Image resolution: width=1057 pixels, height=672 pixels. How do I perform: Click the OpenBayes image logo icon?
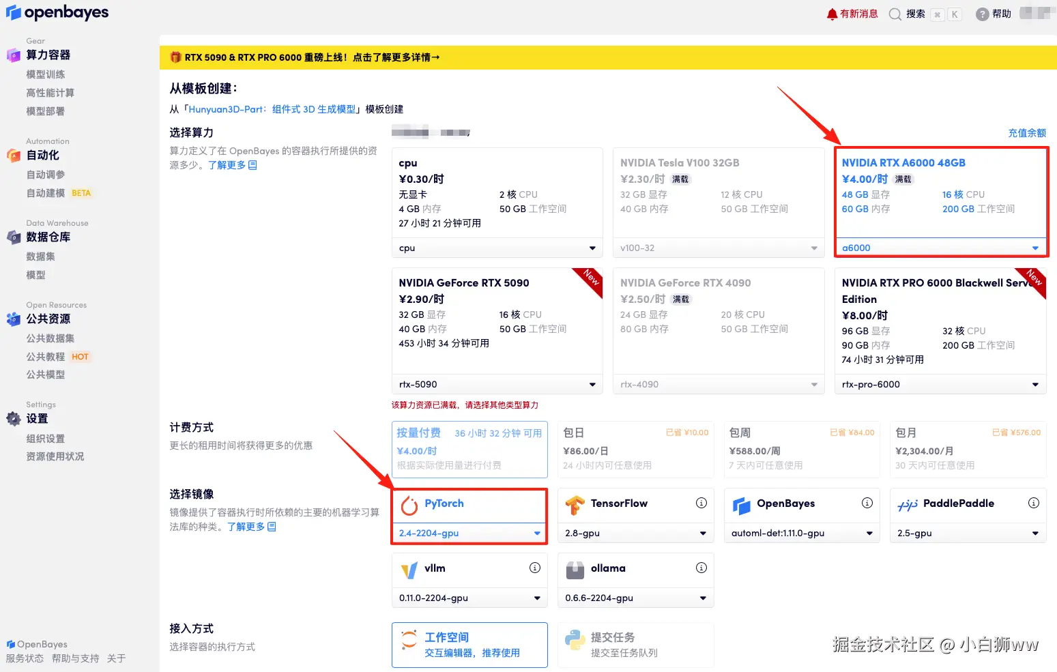[741, 506]
